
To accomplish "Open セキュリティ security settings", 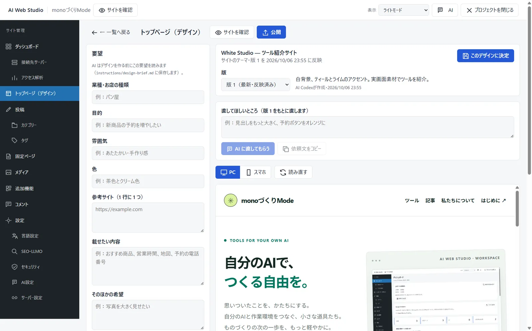I will [40, 267].
